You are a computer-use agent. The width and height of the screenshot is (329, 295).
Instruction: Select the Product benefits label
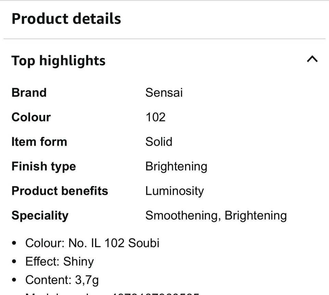(x=60, y=191)
